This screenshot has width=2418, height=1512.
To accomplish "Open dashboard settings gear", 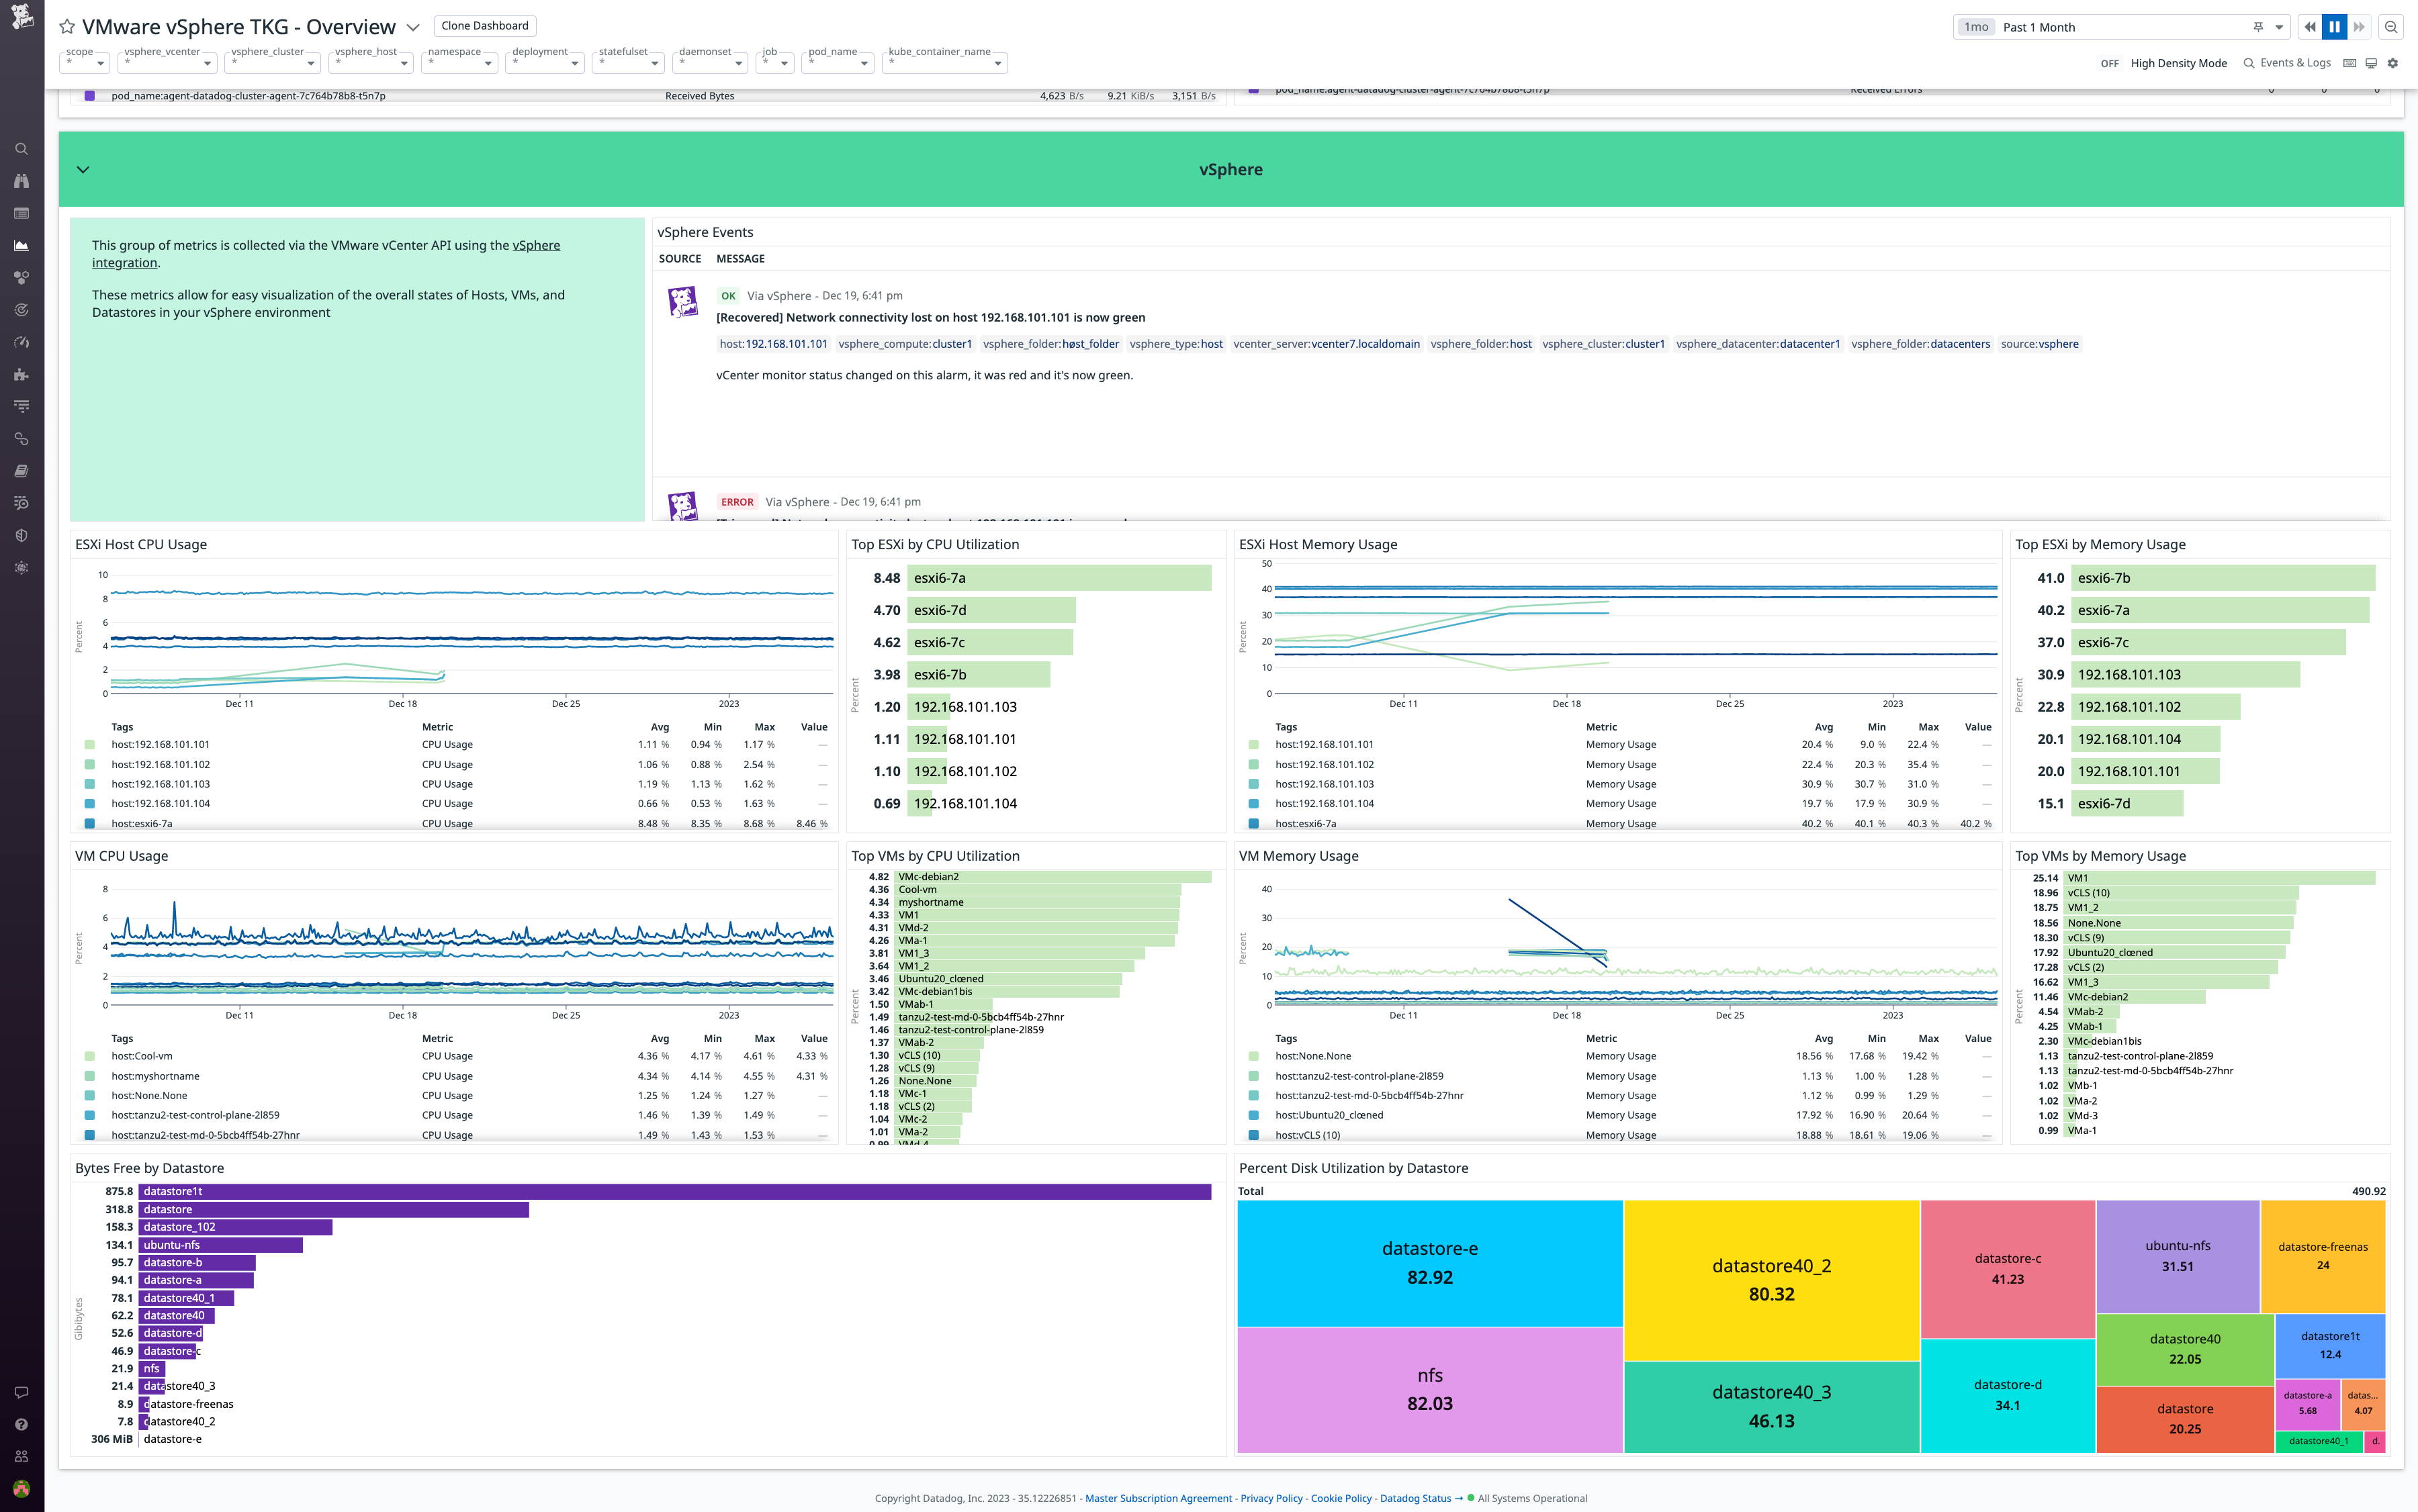I will click(2393, 62).
